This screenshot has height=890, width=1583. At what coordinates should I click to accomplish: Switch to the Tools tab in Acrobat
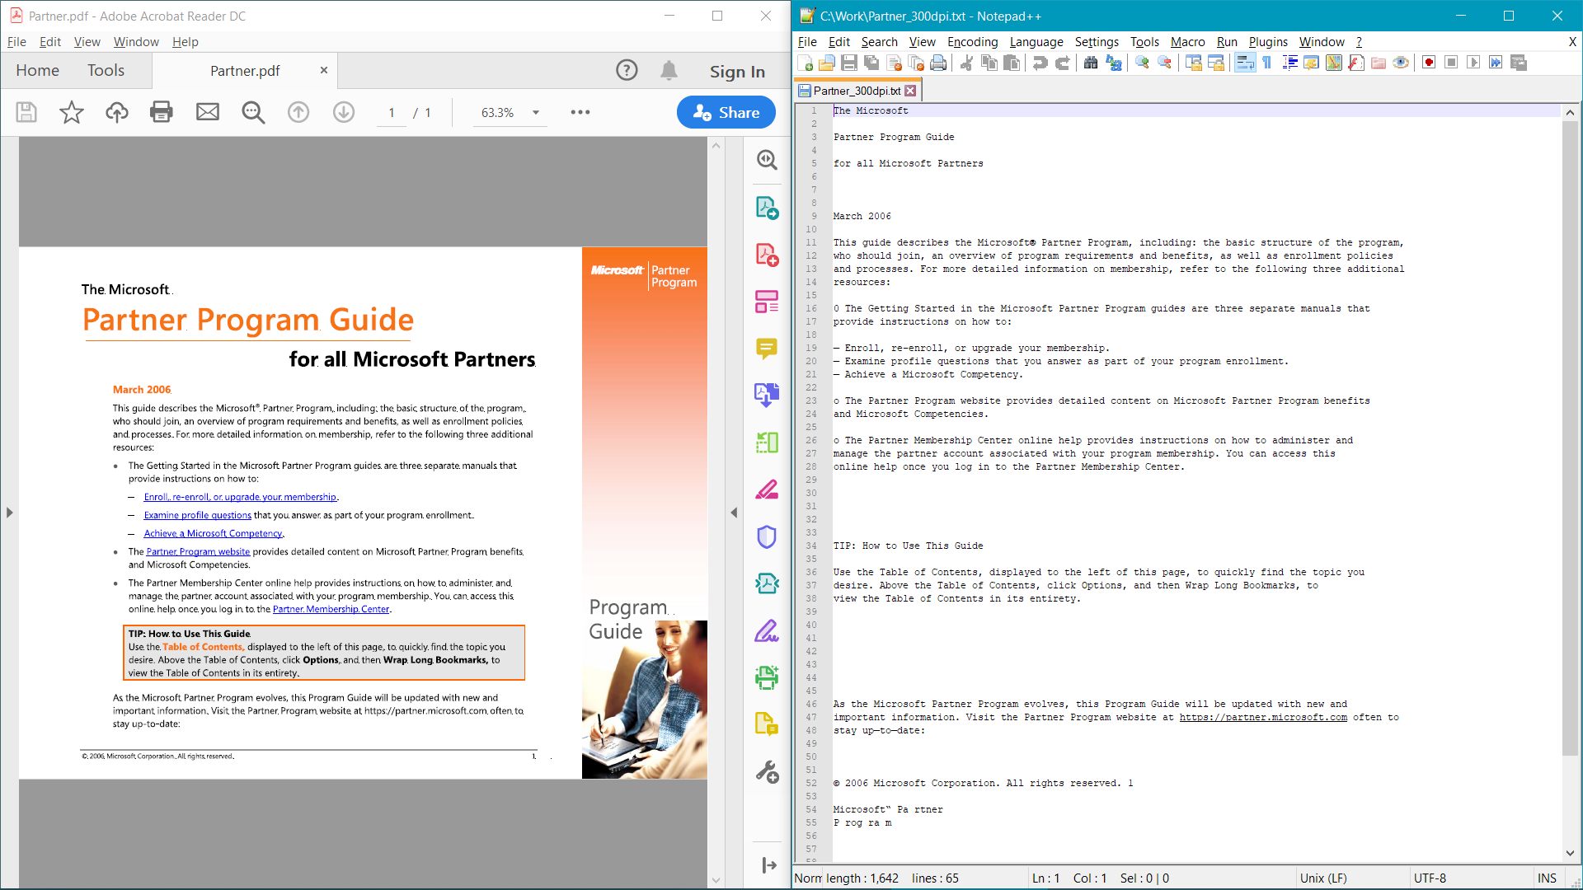(x=106, y=71)
